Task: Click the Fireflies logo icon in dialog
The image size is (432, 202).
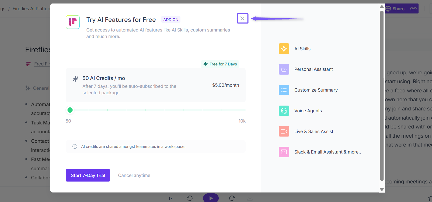Action: tap(73, 22)
